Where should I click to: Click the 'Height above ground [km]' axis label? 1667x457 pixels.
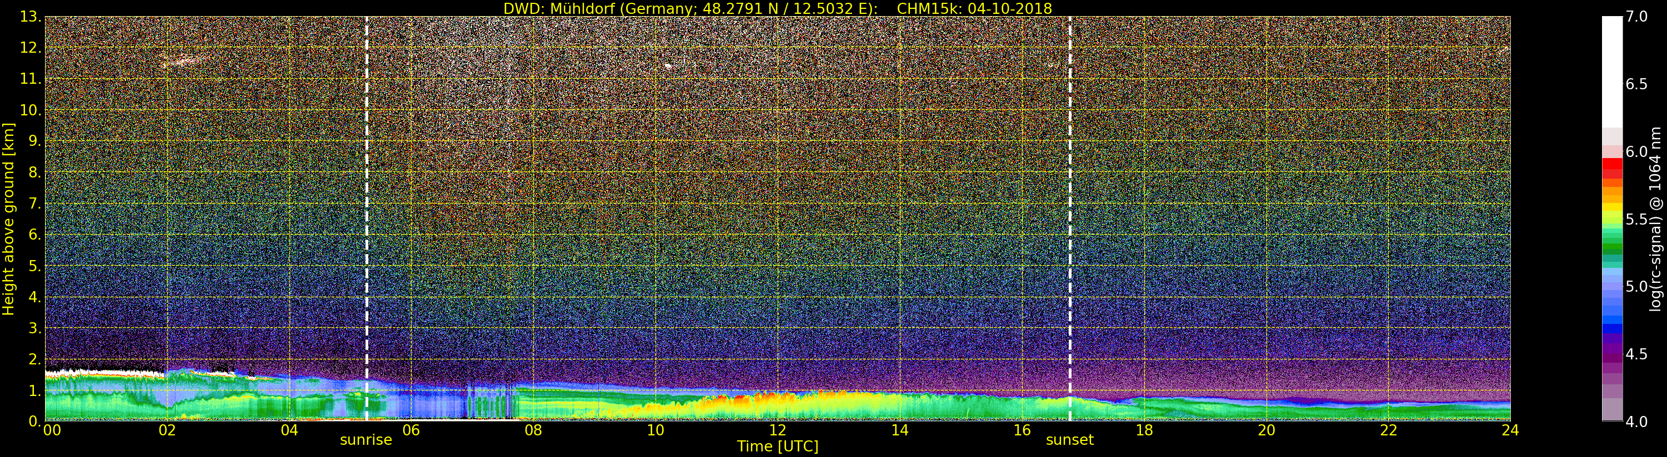tap(8, 219)
